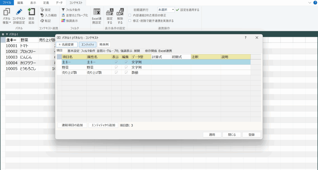
Task: Click the 名前変更 button
Action: [67, 44]
